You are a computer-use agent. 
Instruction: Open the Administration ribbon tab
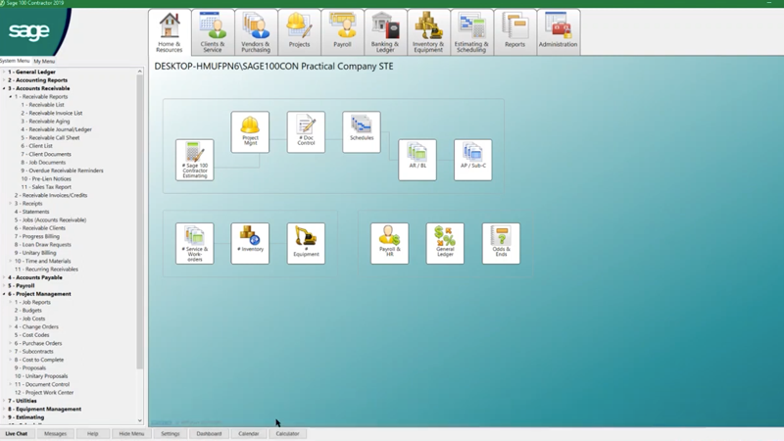[x=558, y=32]
